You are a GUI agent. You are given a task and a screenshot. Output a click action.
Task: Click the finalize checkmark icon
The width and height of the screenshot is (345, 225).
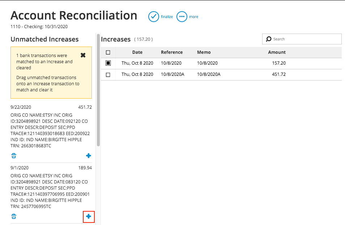[154, 16]
